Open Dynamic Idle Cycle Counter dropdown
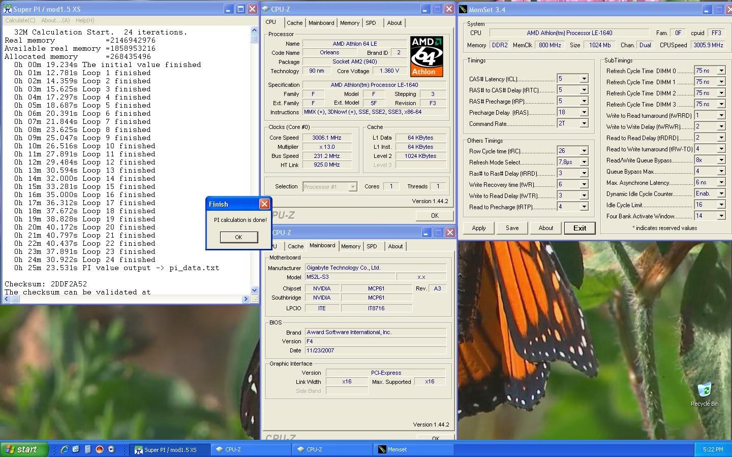Viewport: 732px width, 457px height. (x=721, y=193)
